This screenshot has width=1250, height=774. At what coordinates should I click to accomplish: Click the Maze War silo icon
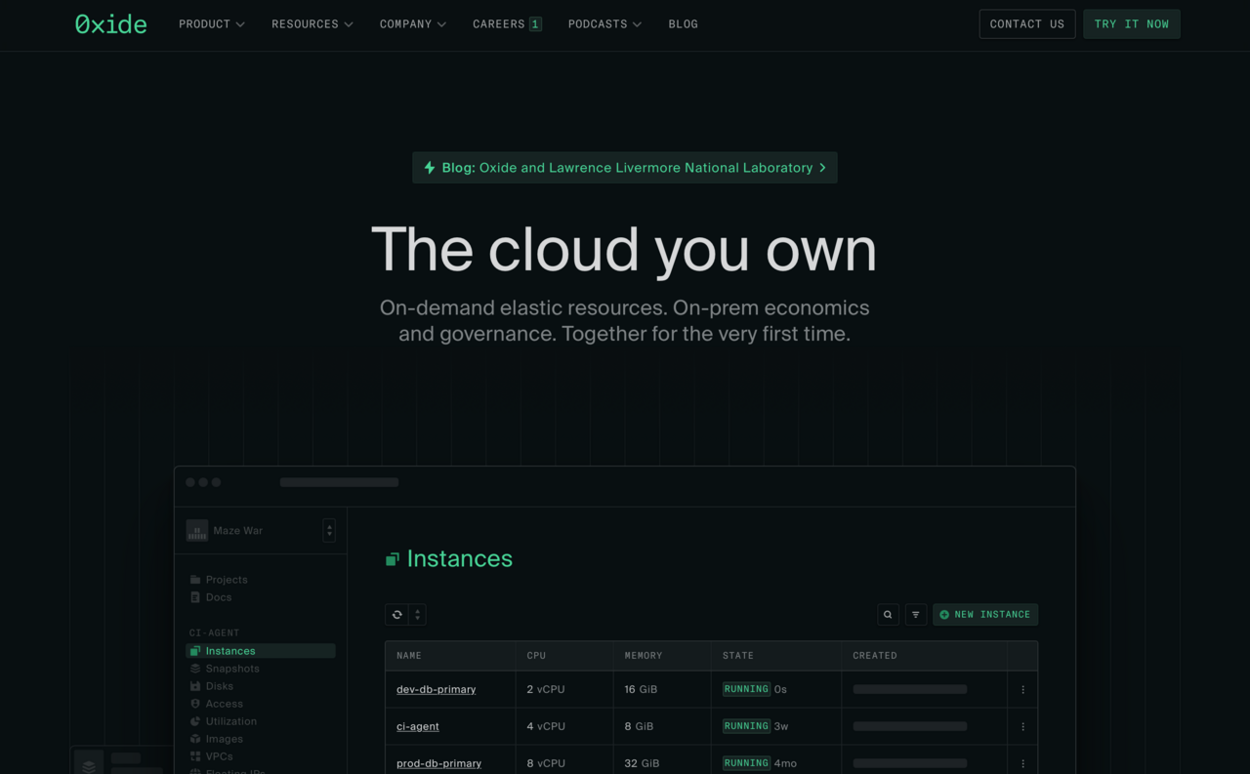click(x=197, y=531)
